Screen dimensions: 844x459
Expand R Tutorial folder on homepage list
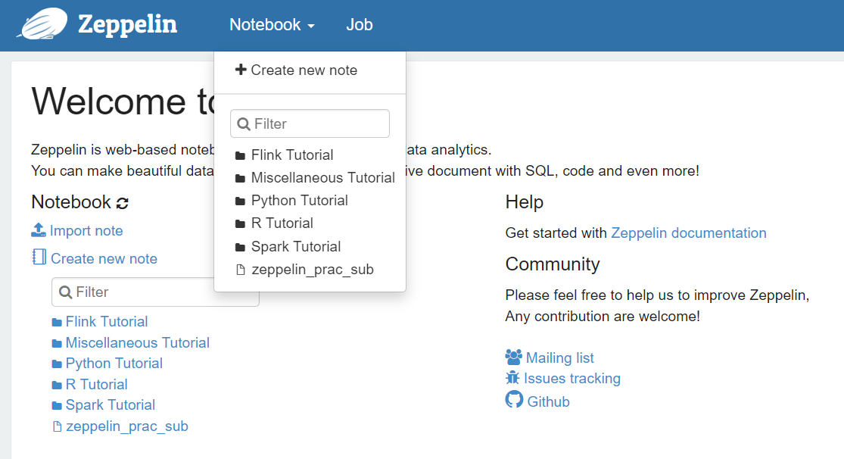[x=96, y=384]
